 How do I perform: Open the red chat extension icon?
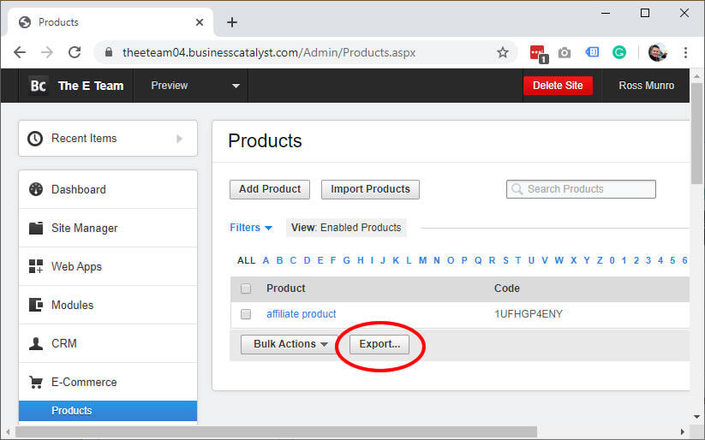[538, 53]
